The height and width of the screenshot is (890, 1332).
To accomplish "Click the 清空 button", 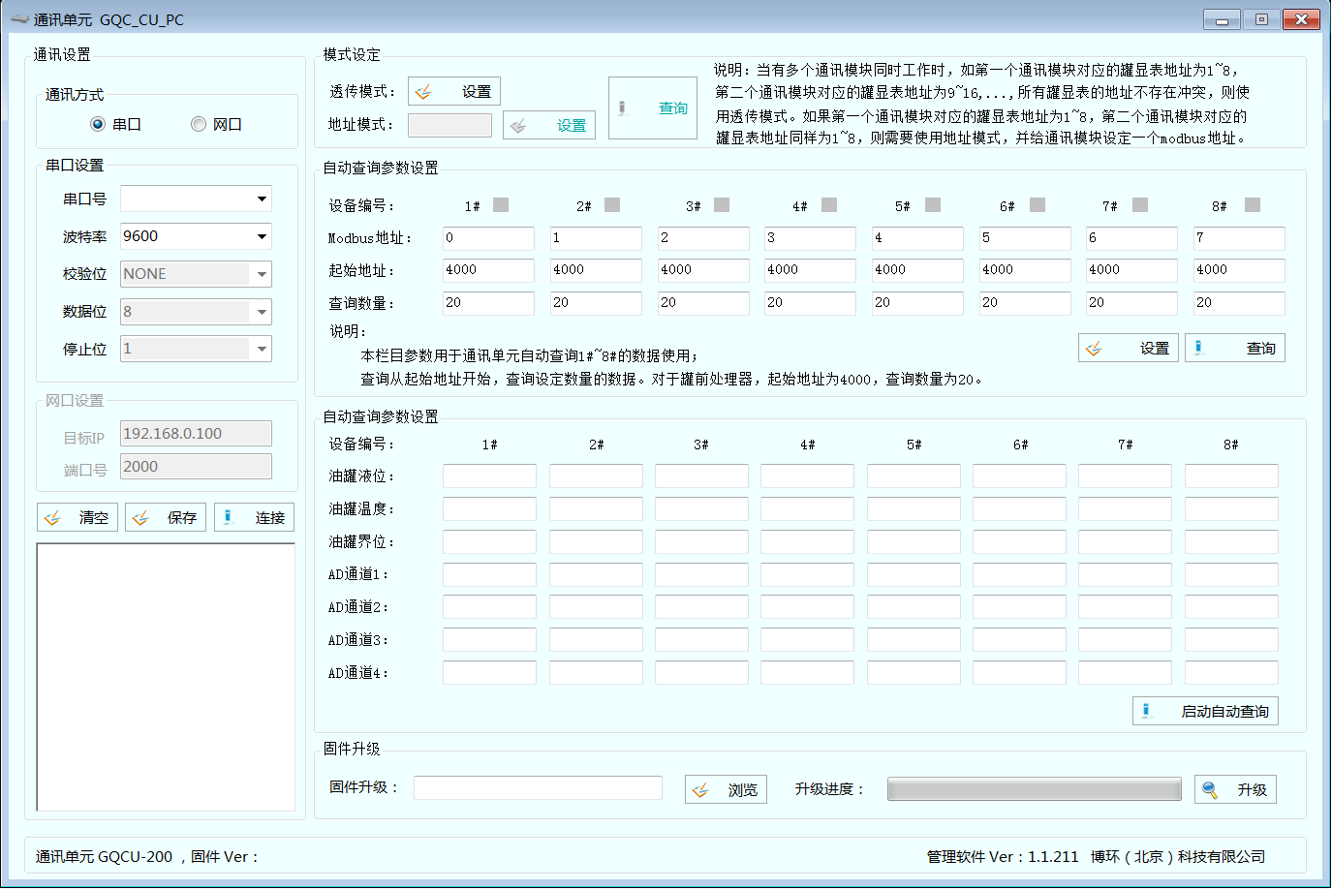I will (77, 517).
